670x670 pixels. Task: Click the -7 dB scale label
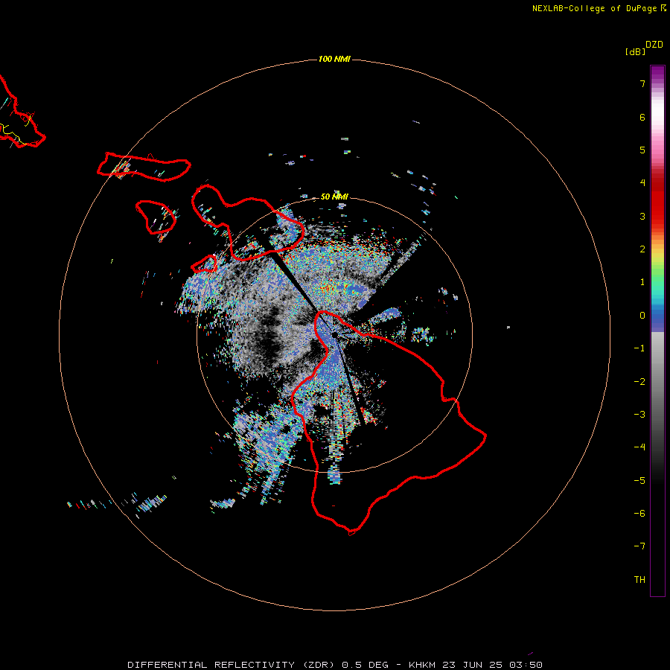(639, 546)
